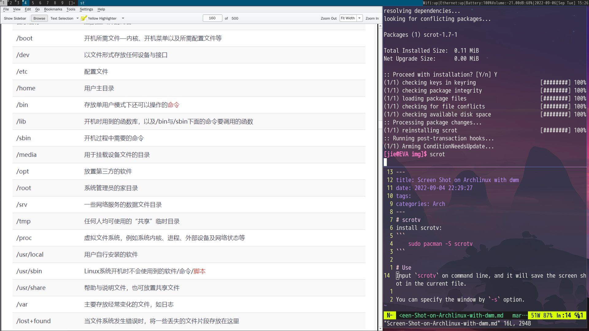
Task: Click the /proc directory entry
Action: [x=24, y=238]
